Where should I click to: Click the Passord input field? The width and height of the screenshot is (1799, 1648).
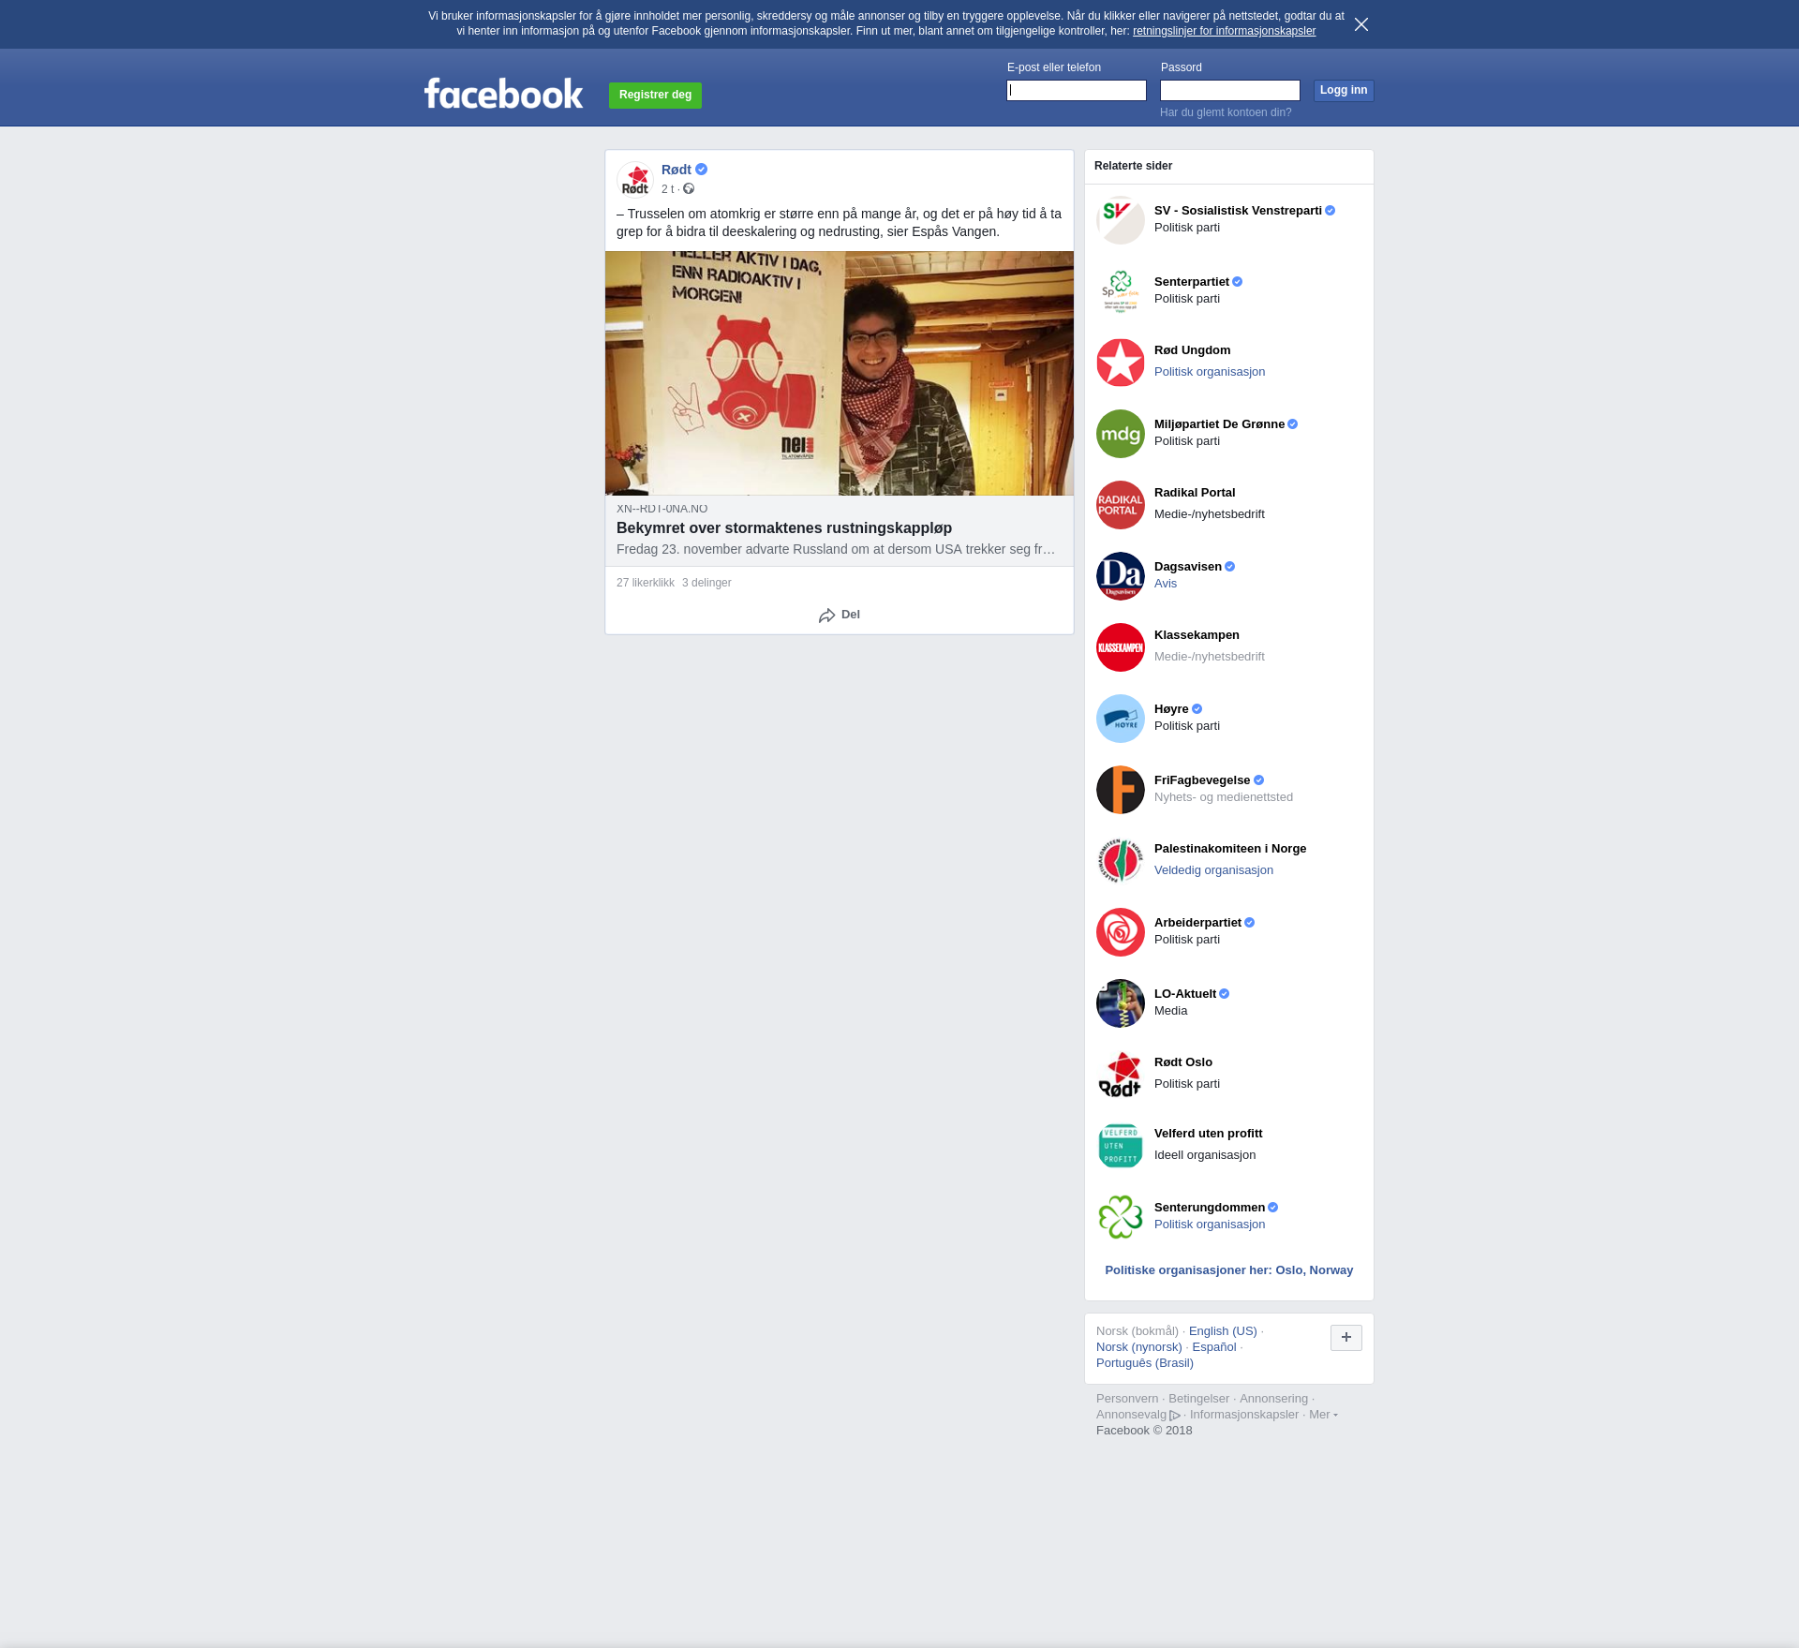tap(1230, 90)
